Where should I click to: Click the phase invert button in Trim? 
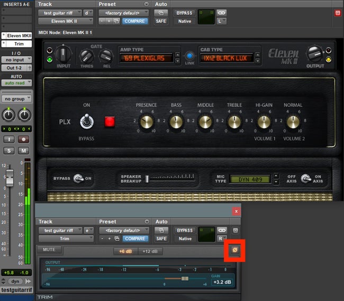click(235, 250)
